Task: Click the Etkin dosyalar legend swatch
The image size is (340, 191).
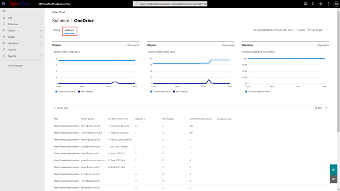Action: point(174,92)
